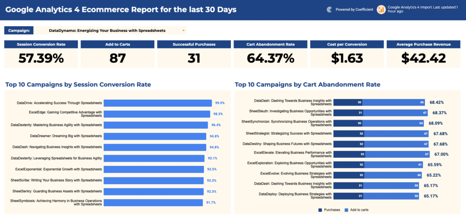
Task: Click the DataDrive bar at 99.9%
Action: pos(158,103)
